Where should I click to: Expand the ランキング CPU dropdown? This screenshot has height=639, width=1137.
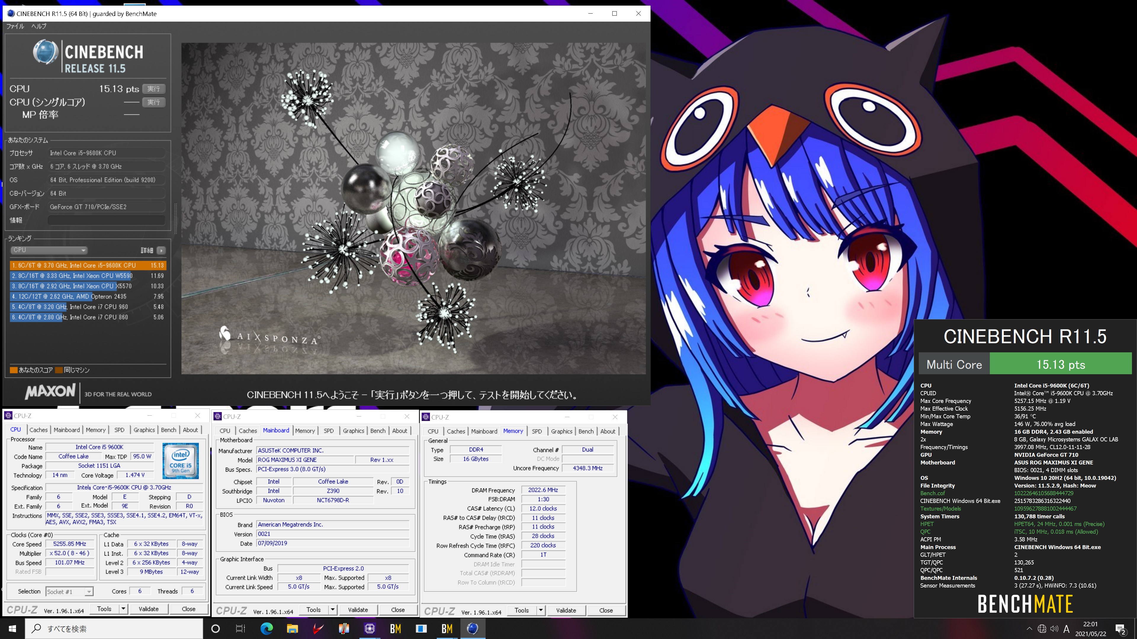(49, 250)
